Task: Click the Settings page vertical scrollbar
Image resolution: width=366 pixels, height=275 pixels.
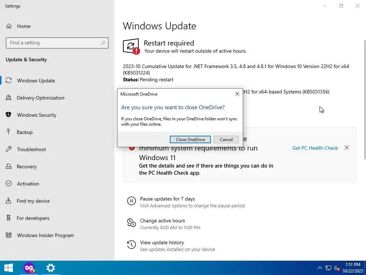Action: pyautogui.click(x=365, y=100)
